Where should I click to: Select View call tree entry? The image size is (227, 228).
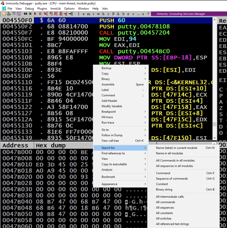click(x=121, y=141)
